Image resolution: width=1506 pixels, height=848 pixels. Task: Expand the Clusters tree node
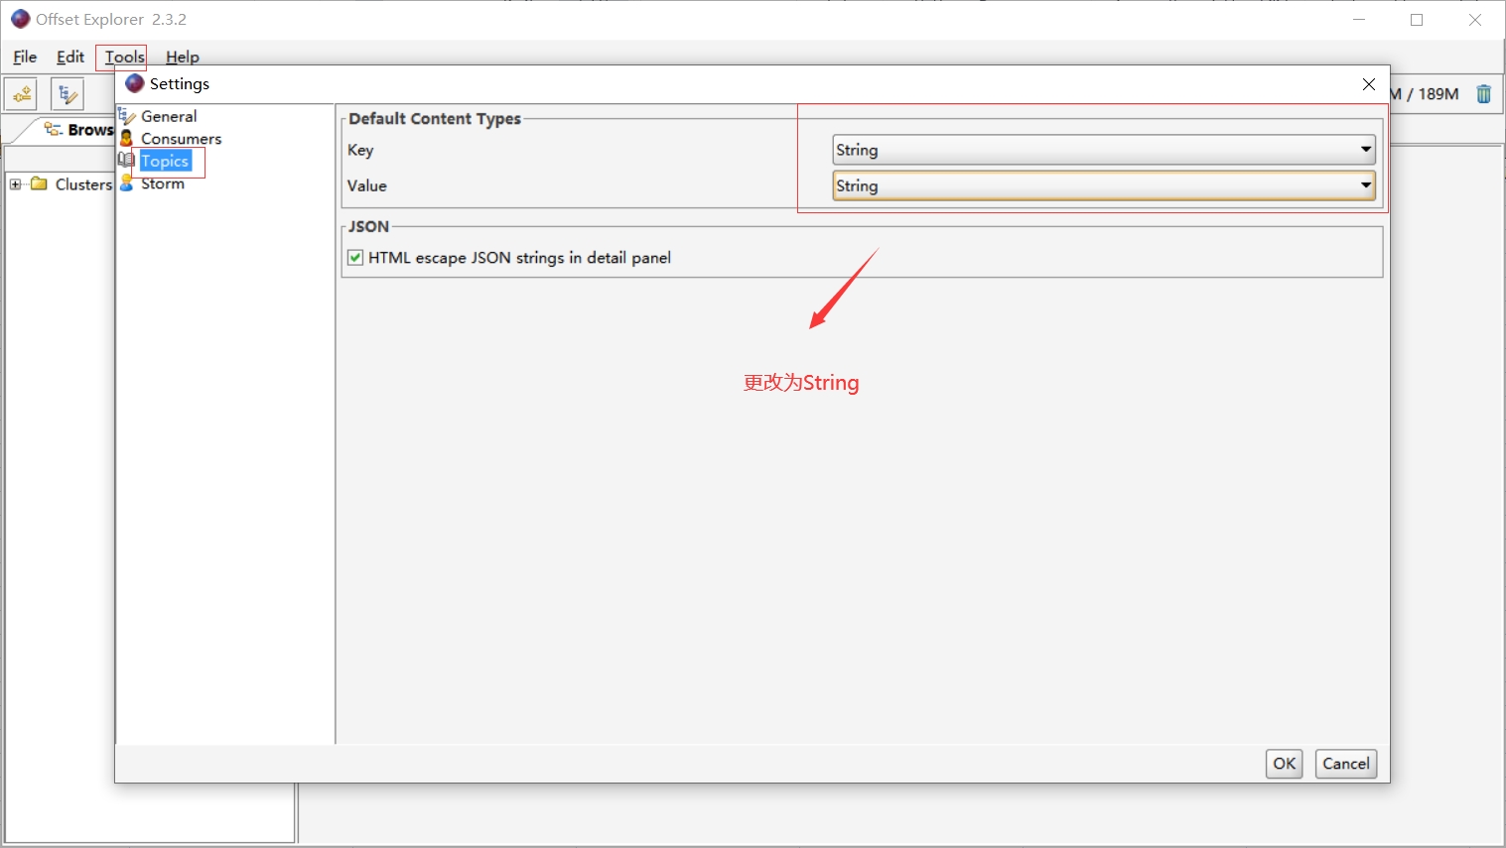pyautogui.click(x=15, y=183)
